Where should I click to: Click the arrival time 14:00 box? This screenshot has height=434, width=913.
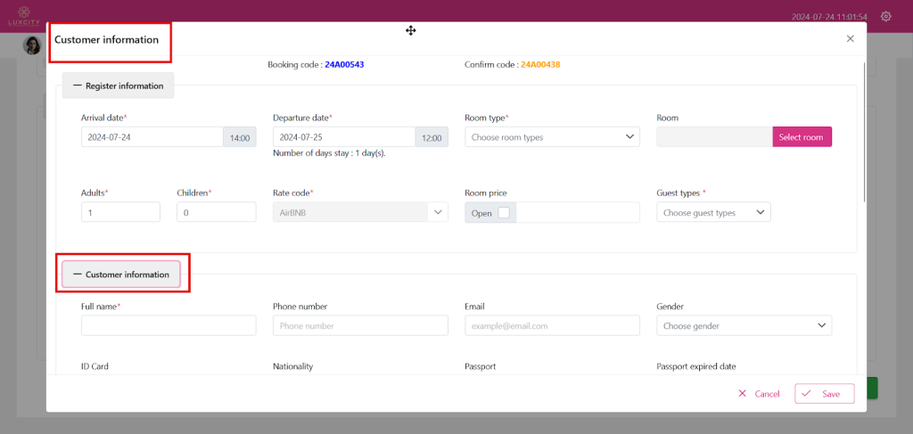tap(240, 137)
